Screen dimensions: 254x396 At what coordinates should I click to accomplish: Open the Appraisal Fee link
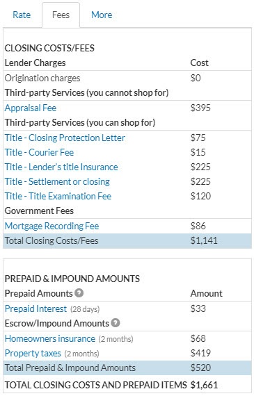tap(31, 108)
